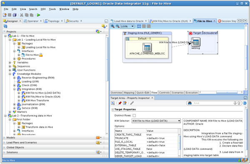Select File to Hive interface tree item

tap(32, 55)
